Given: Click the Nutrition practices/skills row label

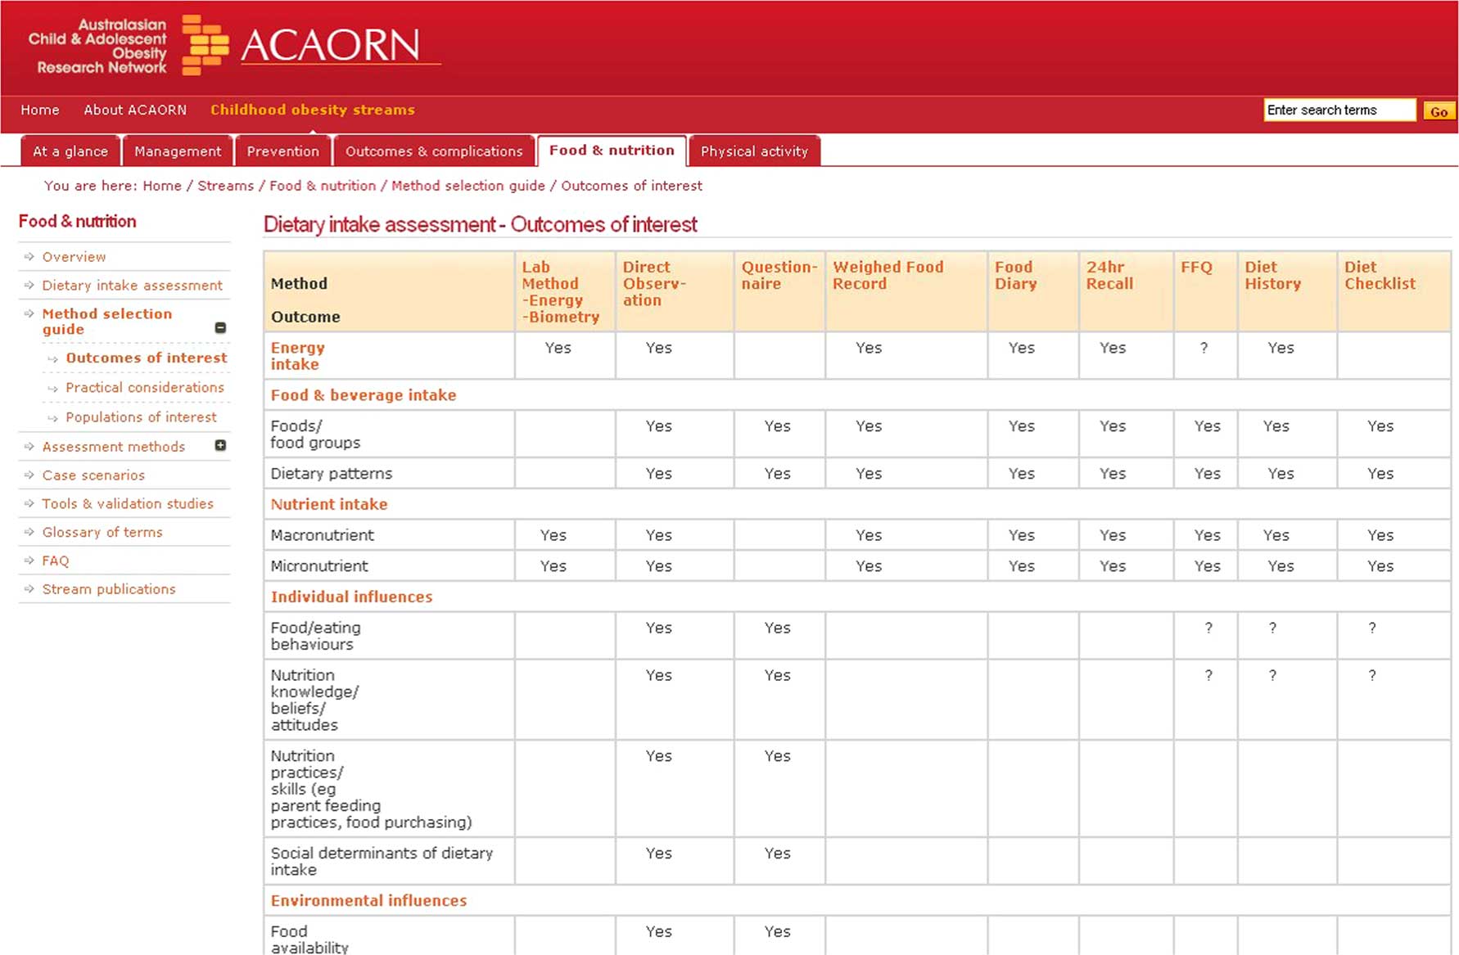Looking at the screenshot, I should pyautogui.click(x=371, y=789).
